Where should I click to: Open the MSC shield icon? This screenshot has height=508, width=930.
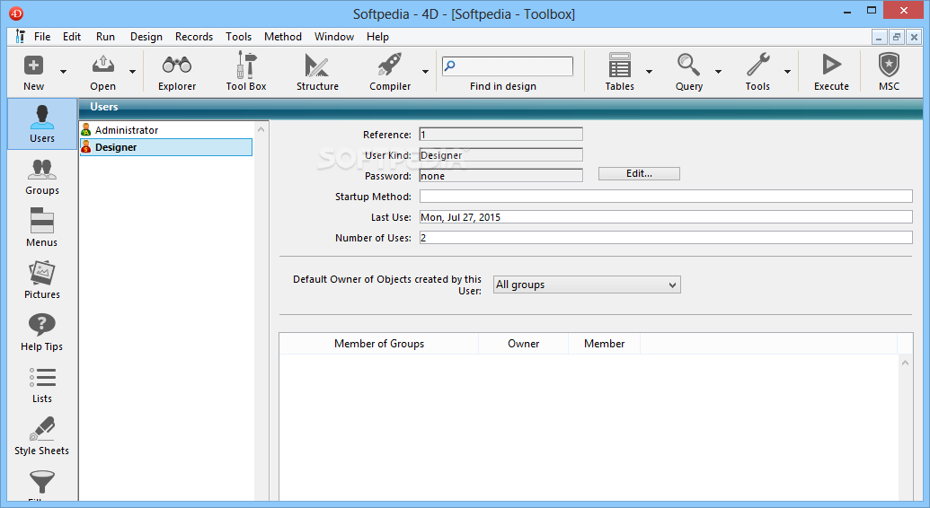click(x=889, y=66)
